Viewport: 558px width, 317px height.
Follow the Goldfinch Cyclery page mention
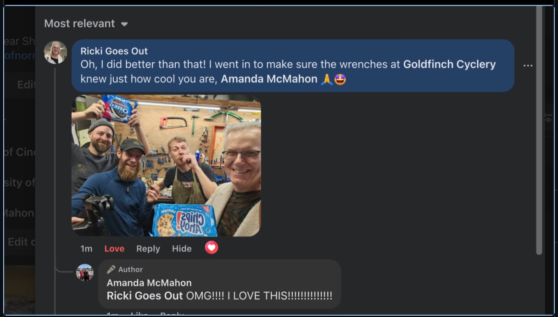click(449, 64)
